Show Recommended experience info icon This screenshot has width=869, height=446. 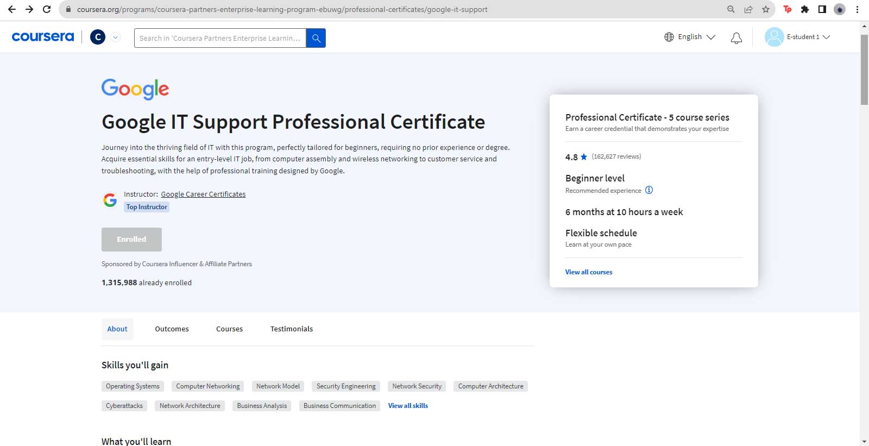pos(649,190)
